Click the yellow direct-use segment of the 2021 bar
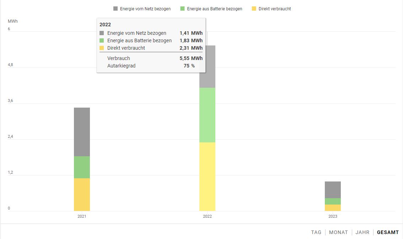The image size is (403, 239). pos(82,195)
